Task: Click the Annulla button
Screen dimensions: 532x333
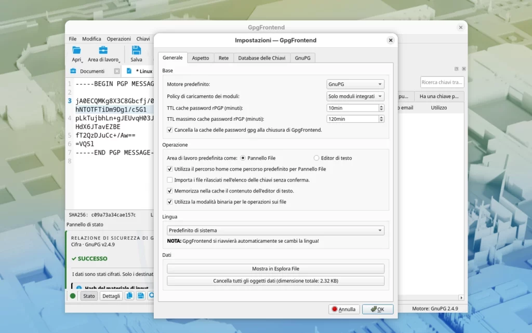Action: [344, 309]
